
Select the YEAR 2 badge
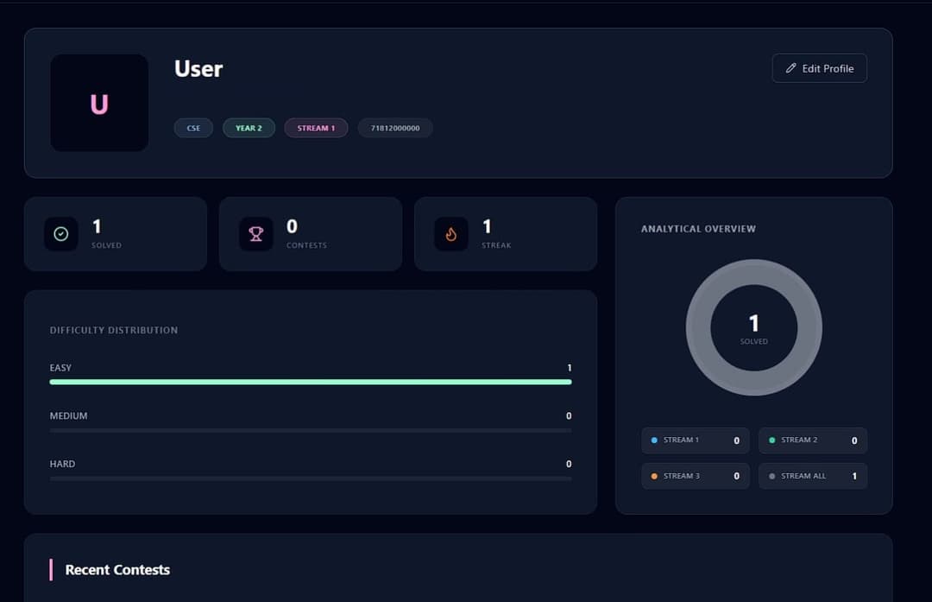[249, 127]
